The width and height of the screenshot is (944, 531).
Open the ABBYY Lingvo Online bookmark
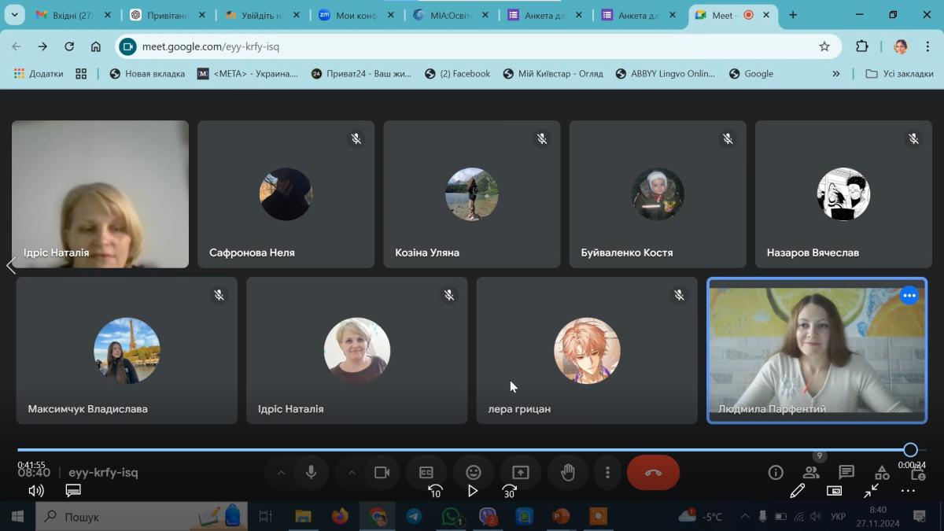[x=665, y=74]
